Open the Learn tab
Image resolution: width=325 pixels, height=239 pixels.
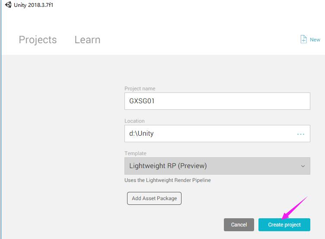click(87, 40)
